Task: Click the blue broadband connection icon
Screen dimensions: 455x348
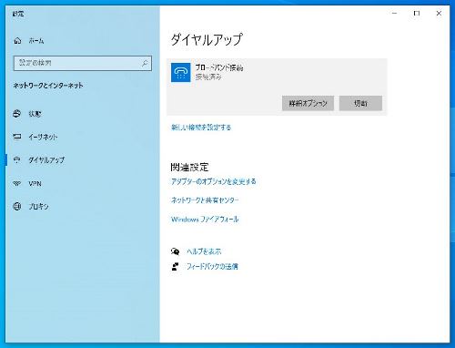Action: tap(181, 72)
